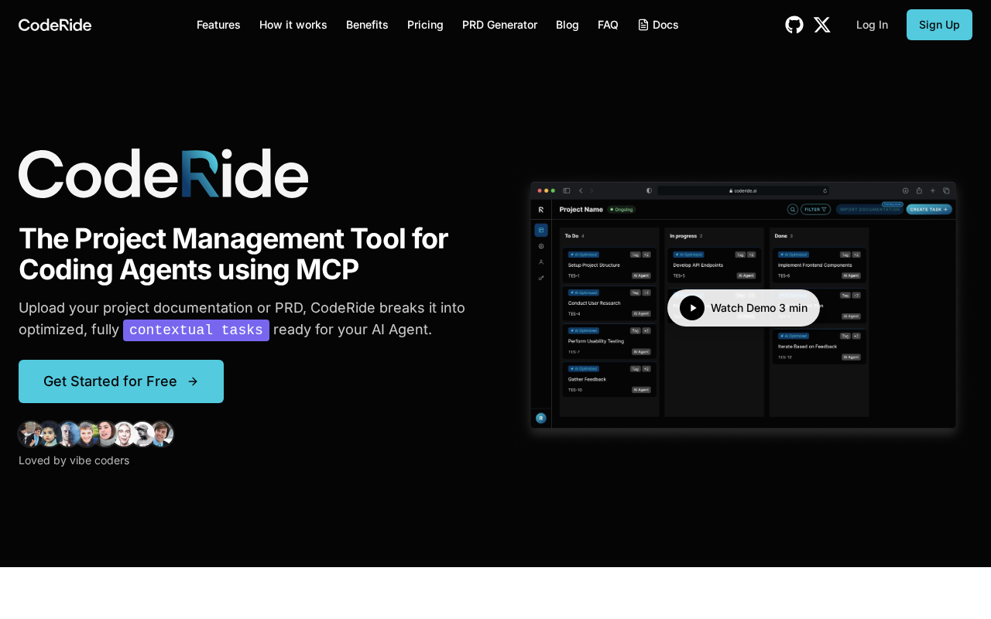Click the user icon in demo sidebar
The image size is (991, 619).
541,262
